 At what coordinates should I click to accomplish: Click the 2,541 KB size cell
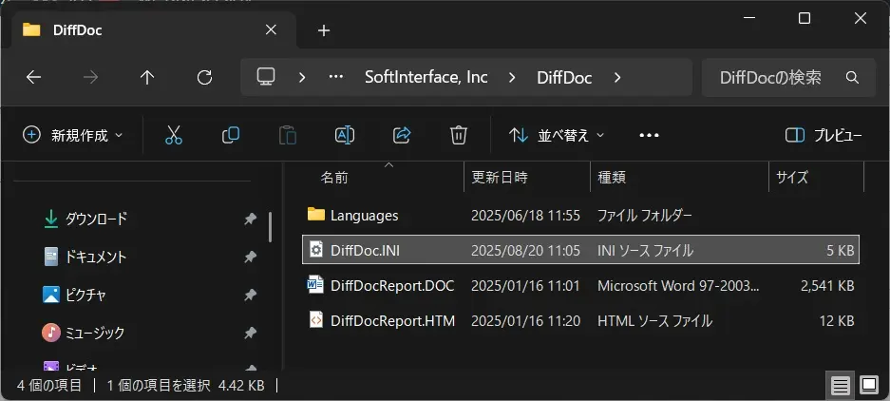pos(827,286)
